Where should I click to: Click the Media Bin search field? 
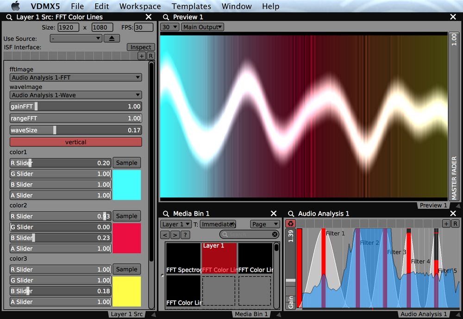[249, 234]
